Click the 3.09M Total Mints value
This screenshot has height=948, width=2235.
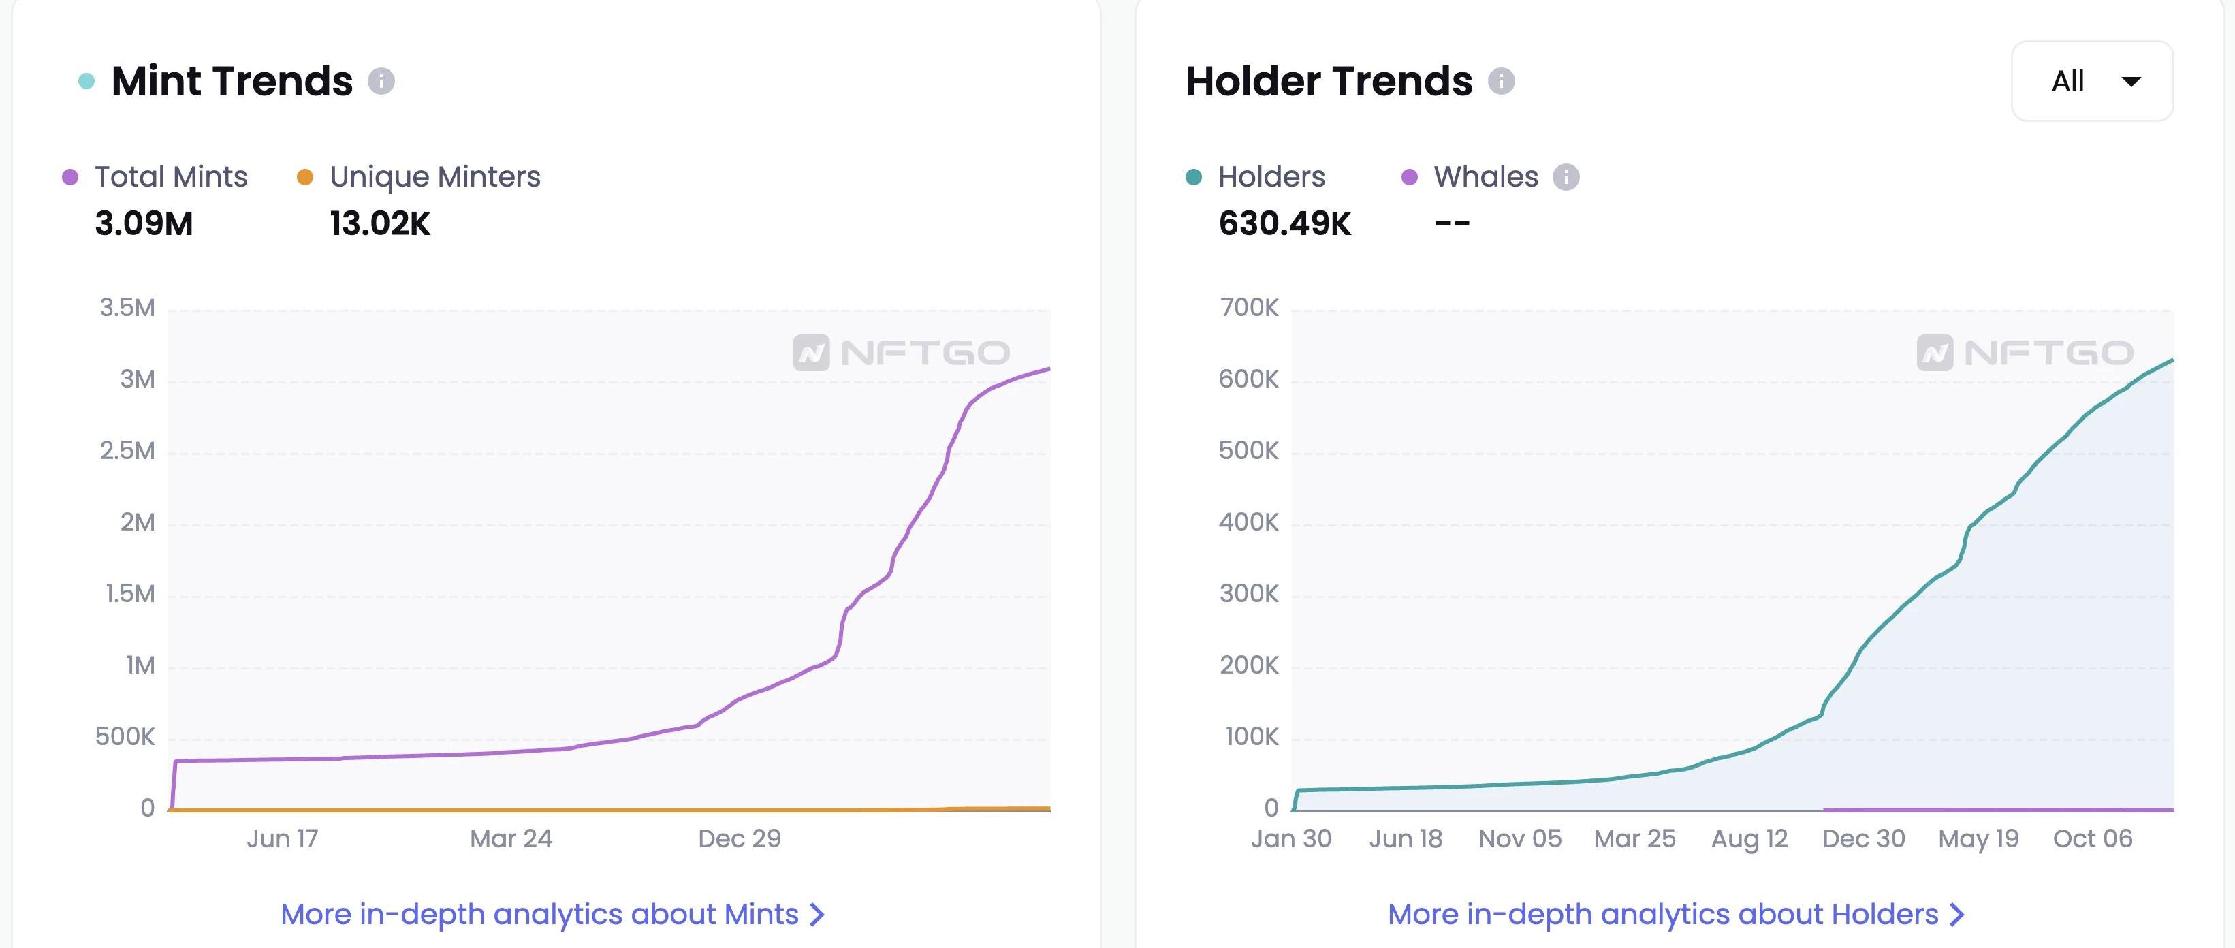(x=144, y=224)
